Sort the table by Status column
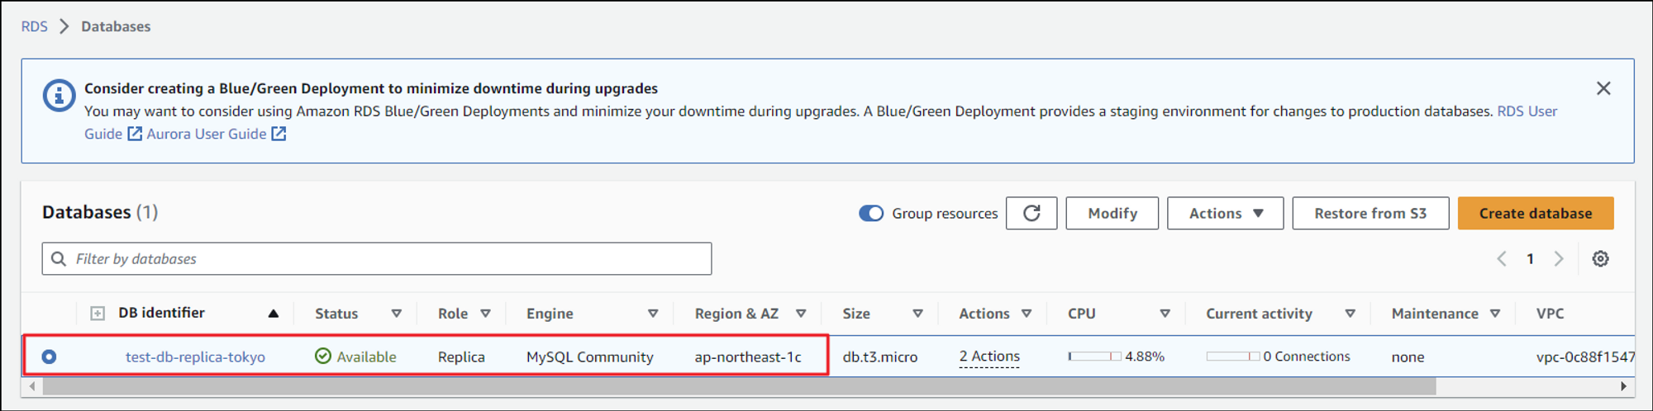The image size is (1653, 411). 397,313
